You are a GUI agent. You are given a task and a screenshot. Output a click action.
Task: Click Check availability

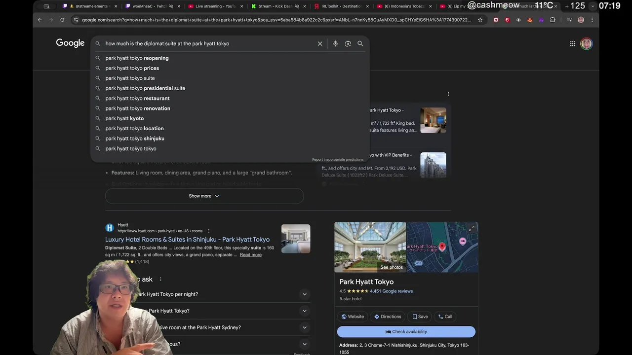click(406, 332)
